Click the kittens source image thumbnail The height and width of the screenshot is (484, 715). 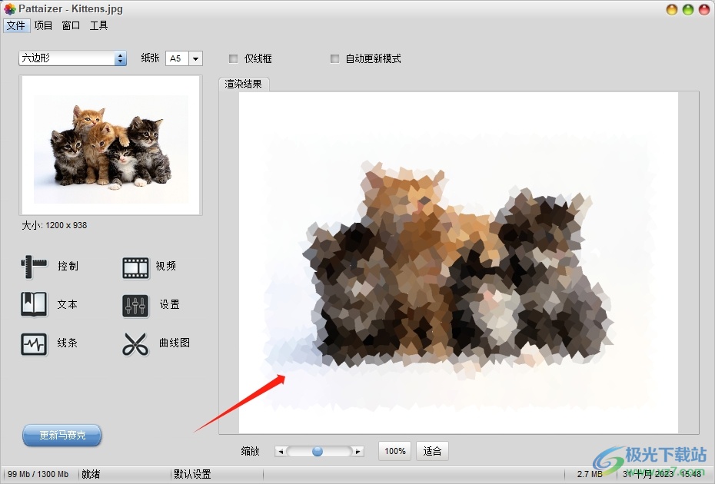point(111,145)
